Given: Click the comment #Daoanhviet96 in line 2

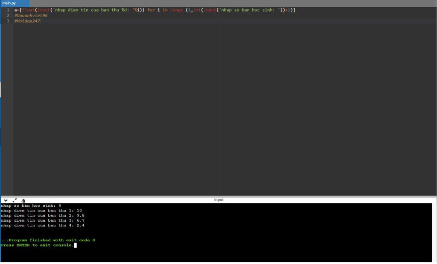Looking at the screenshot, I should pyautogui.click(x=31, y=15).
